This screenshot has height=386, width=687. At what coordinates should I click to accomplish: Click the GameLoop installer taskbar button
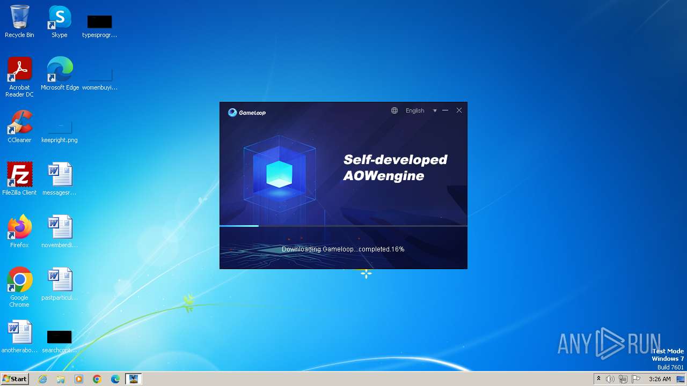click(133, 379)
